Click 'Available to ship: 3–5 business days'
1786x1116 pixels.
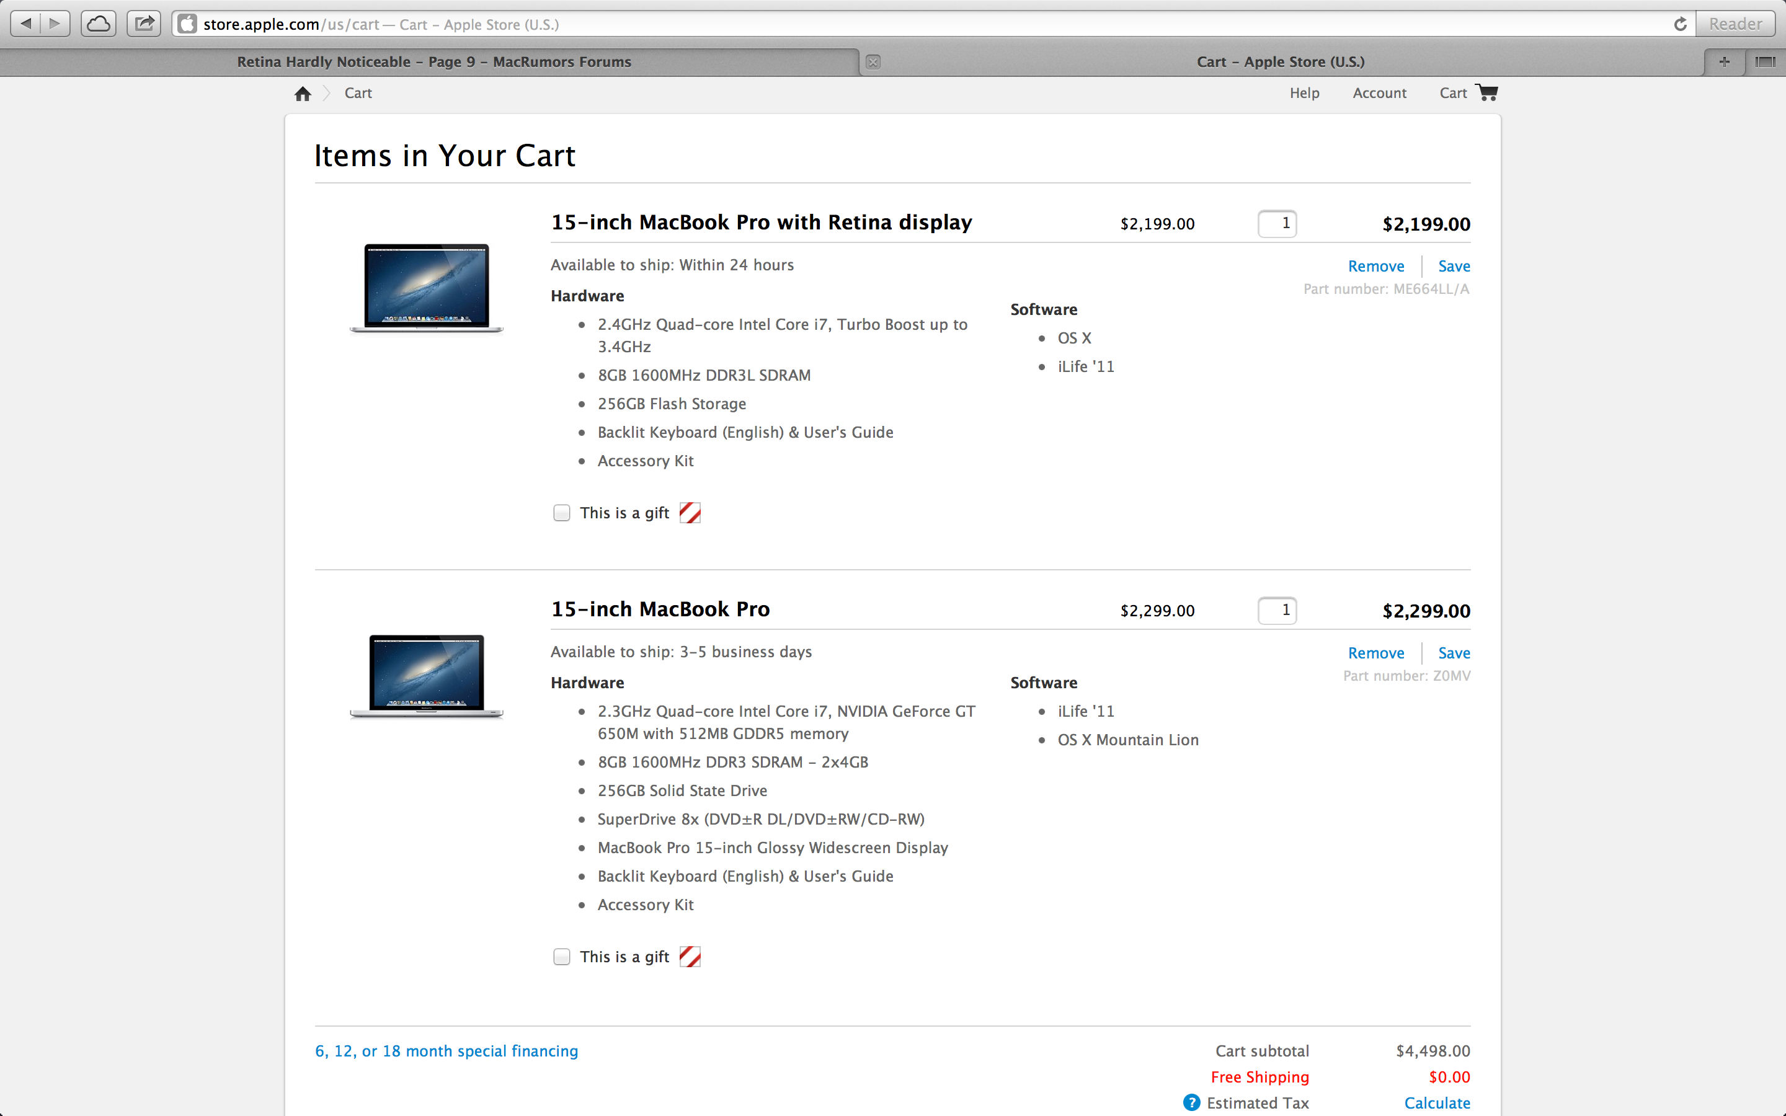pyautogui.click(x=681, y=652)
